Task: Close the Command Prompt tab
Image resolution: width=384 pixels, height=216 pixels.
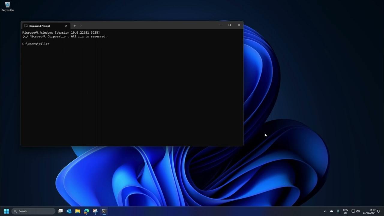Action: pos(66,26)
